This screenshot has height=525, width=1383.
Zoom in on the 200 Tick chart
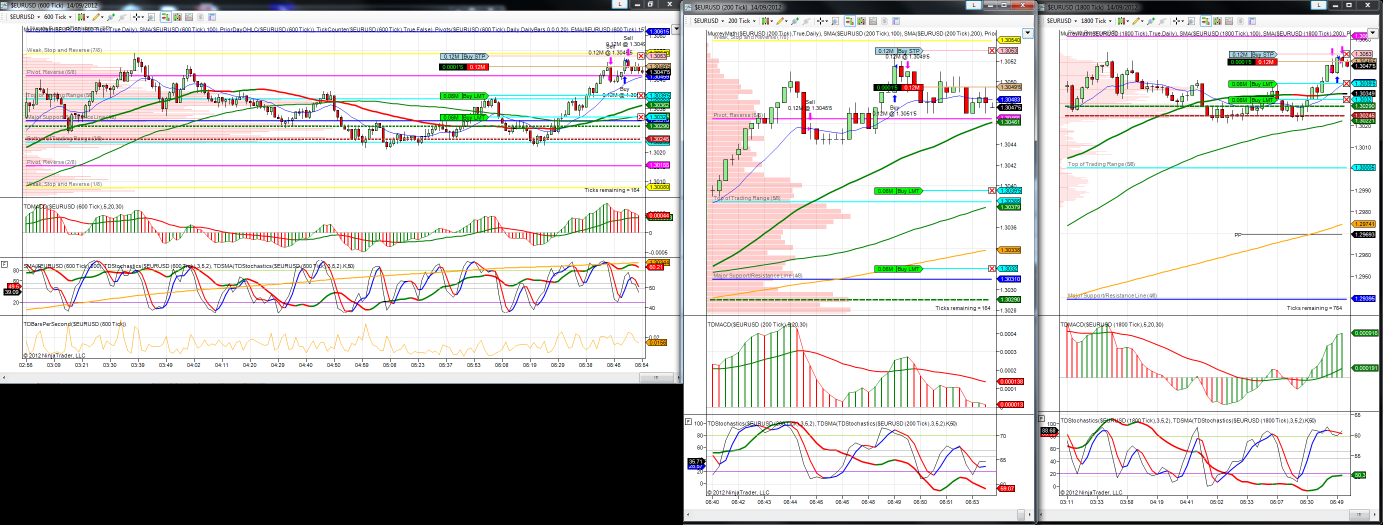click(x=795, y=21)
